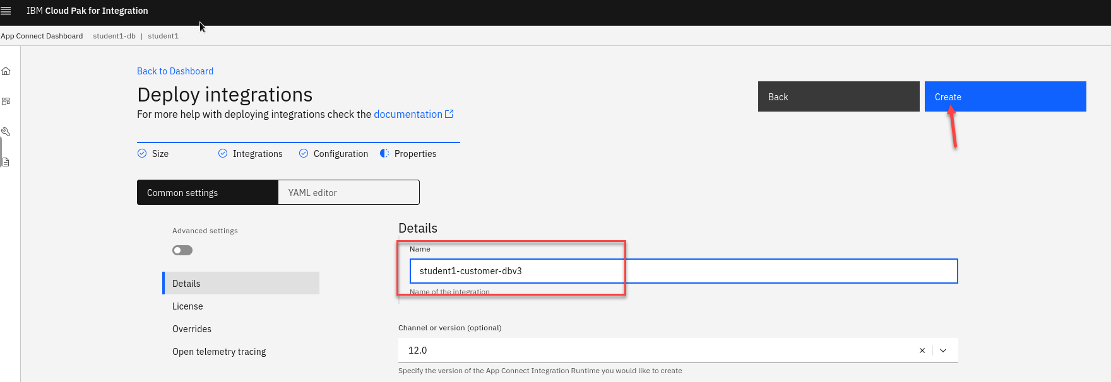Image resolution: width=1111 pixels, height=382 pixels.
Task: Open the hamburger navigation menu
Action: pos(6,11)
